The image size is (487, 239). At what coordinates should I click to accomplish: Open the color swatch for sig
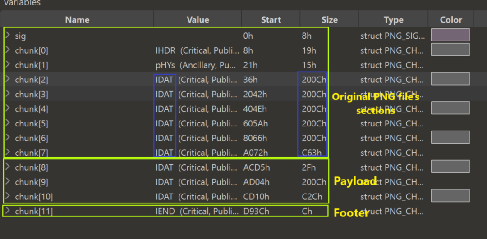pos(450,35)
